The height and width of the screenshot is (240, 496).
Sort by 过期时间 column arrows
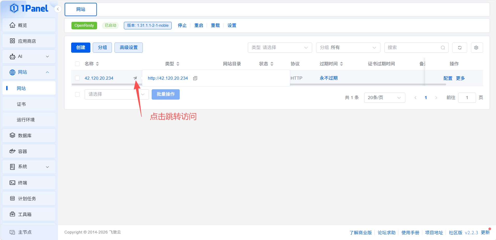[x=341, y=64]
